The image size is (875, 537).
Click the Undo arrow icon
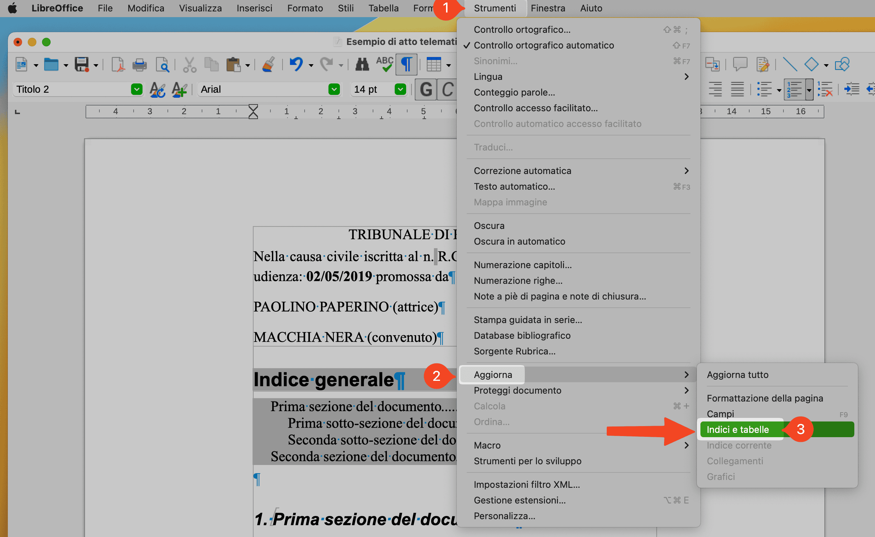tap(296, 65)
